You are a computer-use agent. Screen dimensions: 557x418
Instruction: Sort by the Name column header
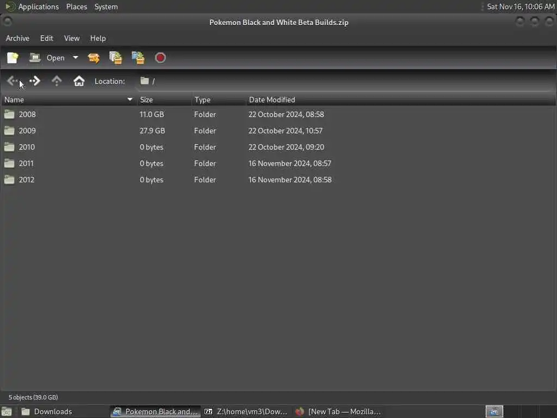(69, 100)
